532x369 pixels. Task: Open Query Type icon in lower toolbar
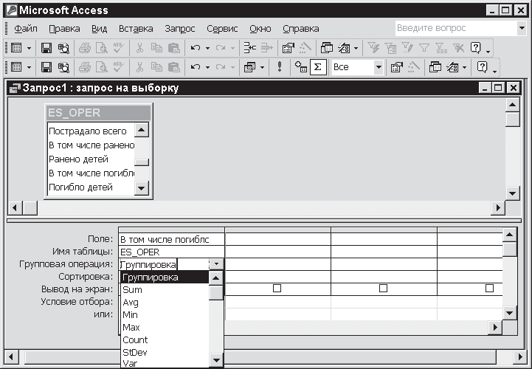pyautogui.click(x=249, y=67)
